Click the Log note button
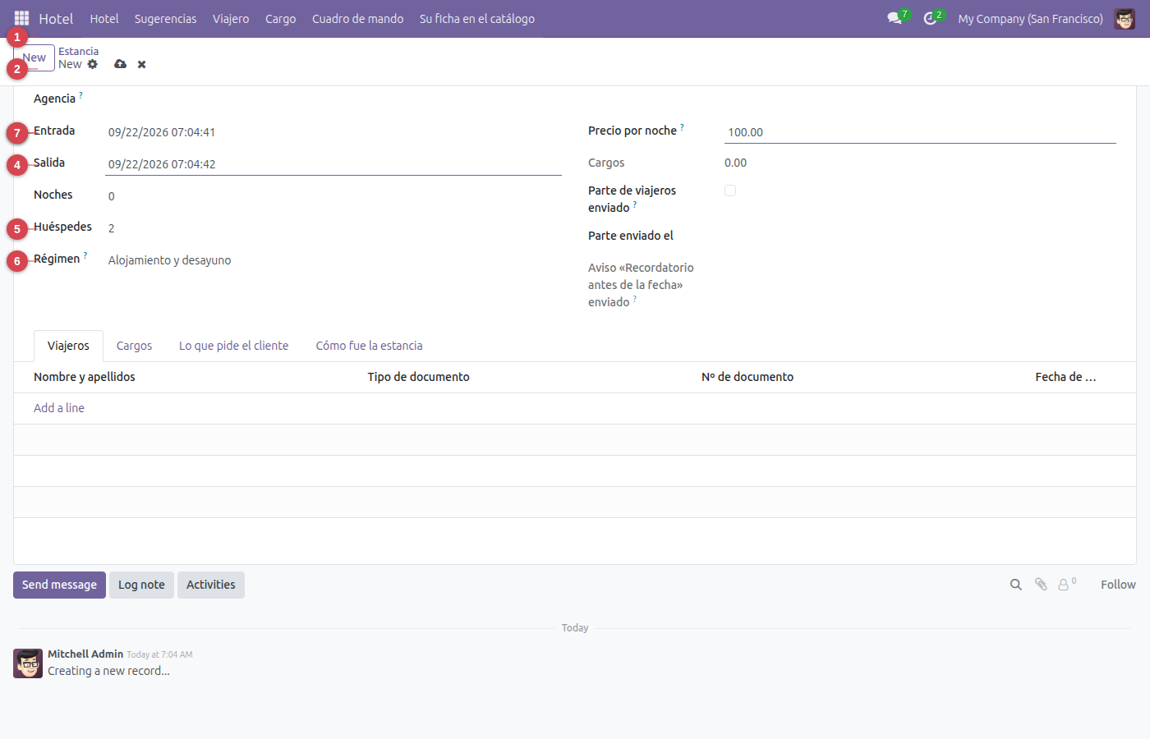 tap(141, 585)
